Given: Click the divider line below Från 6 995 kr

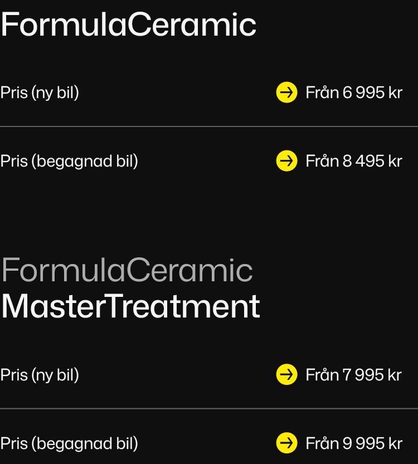Looking at the screenshot, I should pos(209,126).
